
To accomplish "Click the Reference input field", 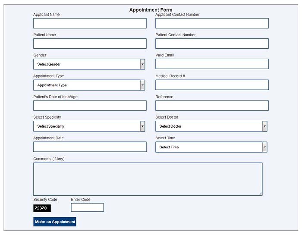I will pos(212,106).
